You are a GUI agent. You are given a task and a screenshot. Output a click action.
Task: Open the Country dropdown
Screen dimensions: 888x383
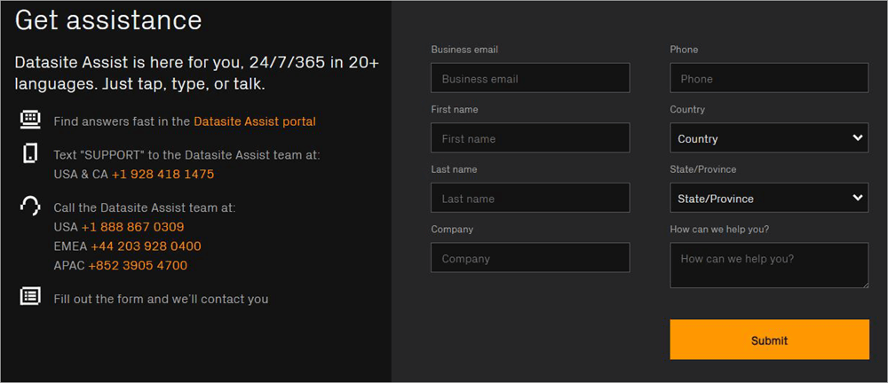(x=768, y=138)
